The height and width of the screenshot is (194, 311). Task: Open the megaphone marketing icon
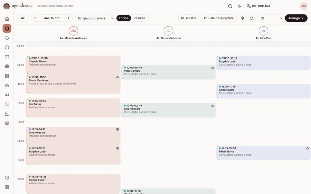tap(7, 95)
